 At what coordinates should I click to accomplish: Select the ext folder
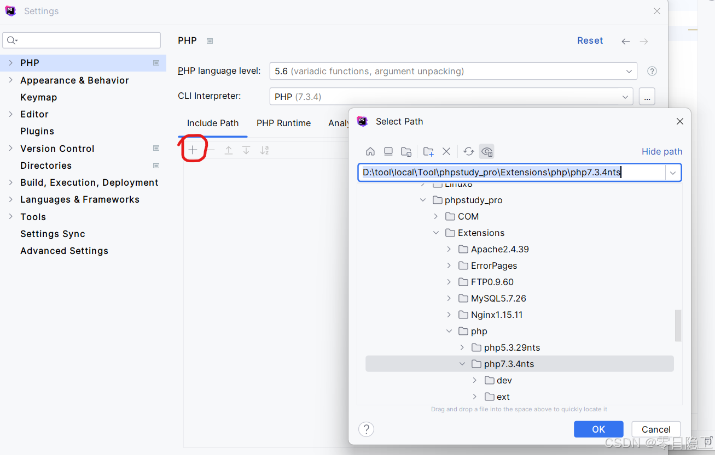503,397
